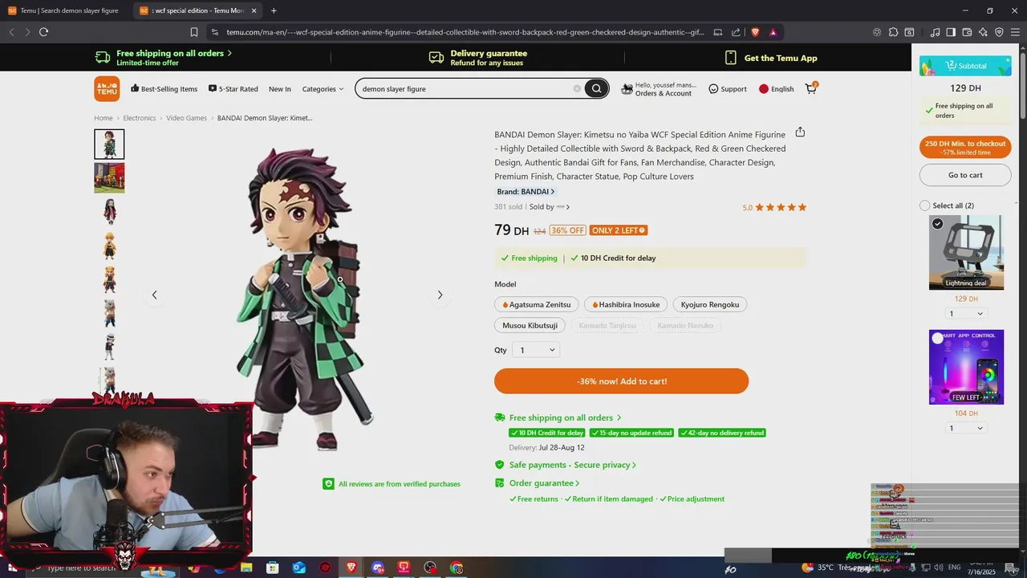1027x578 pixels.
Task: Click Add to cart button
Action: click(x=621, y=381)
